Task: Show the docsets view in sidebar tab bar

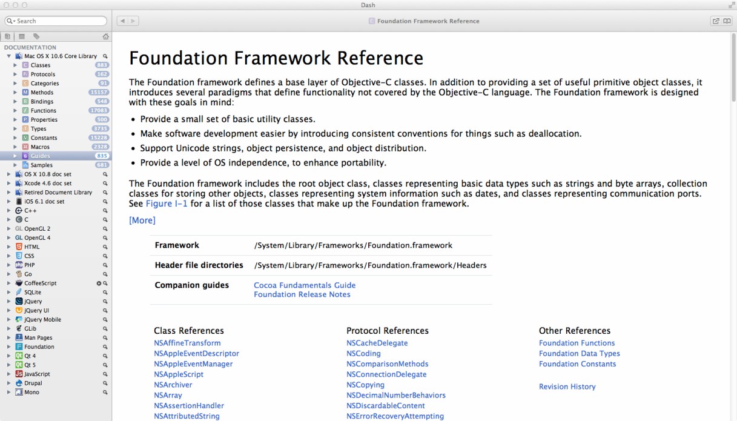Action: coord(7,37)
